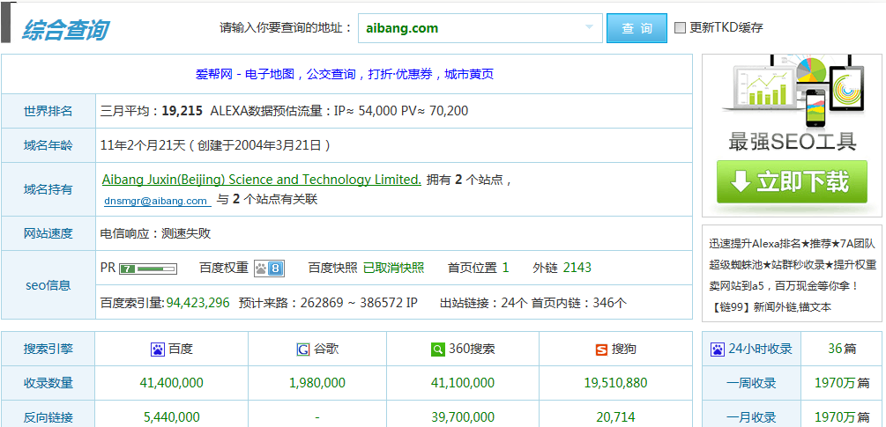The width and height of the screenshot is (886, 427).
Task: Click the 百度 search engine column header
Action: [181, 350]
